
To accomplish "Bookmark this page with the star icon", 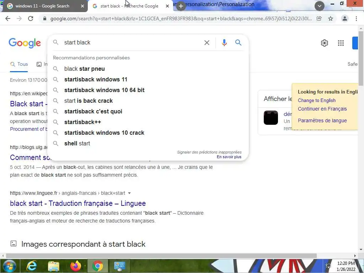I will pos(331,18).
